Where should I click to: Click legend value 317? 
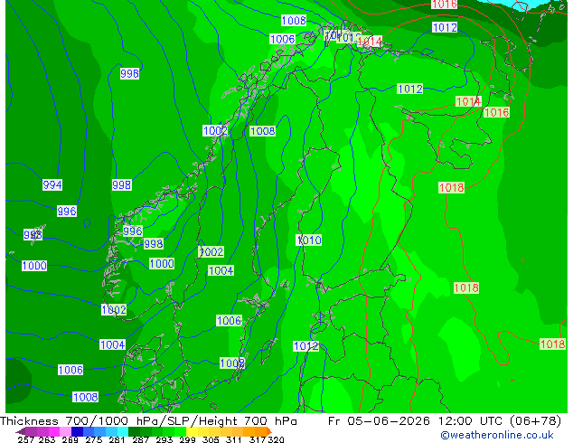(x=258, y=439)
